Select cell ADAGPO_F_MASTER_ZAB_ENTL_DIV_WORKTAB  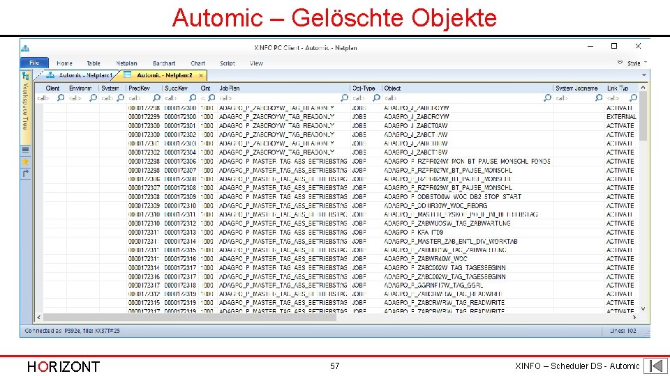(451, 242)
